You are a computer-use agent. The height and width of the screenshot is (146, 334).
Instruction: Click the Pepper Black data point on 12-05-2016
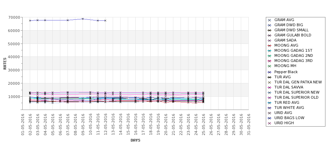[x=105, y=20]
